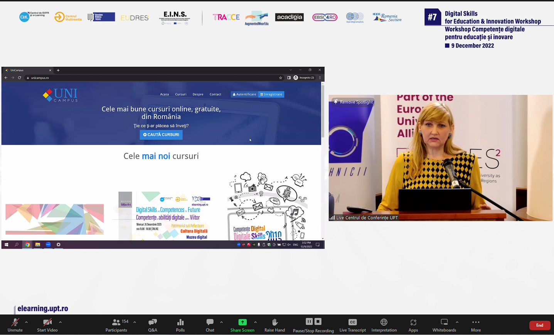Launch the Polls window
Image resolution: width=554 pixels, height=335 pixels.
(x=180, y=325)
